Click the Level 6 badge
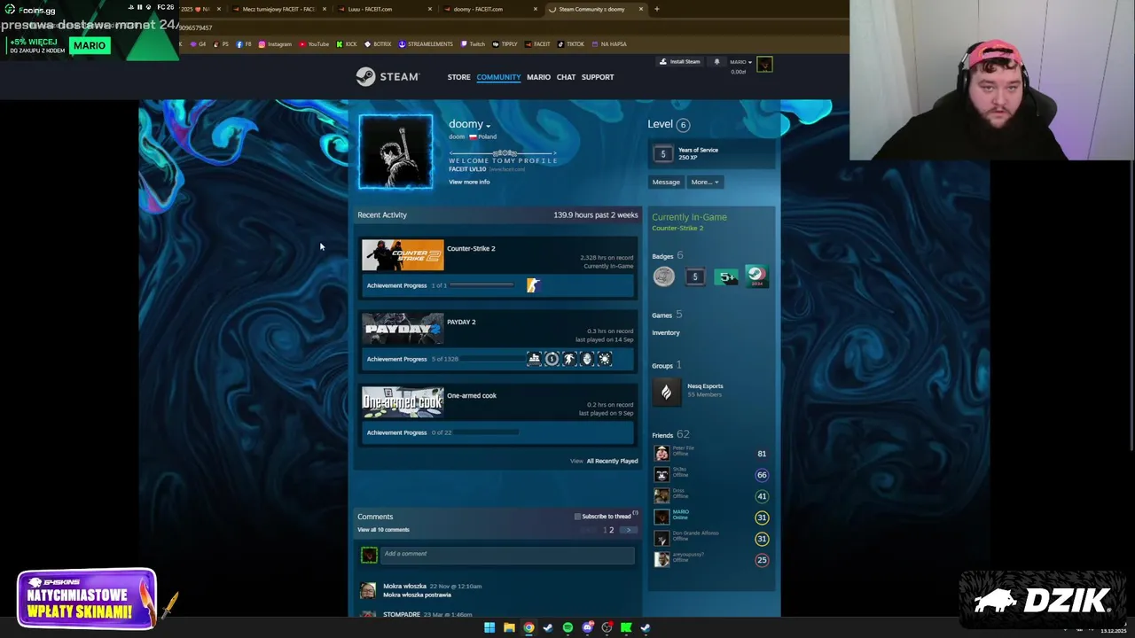1135x638 pixels. coord(682,124)
